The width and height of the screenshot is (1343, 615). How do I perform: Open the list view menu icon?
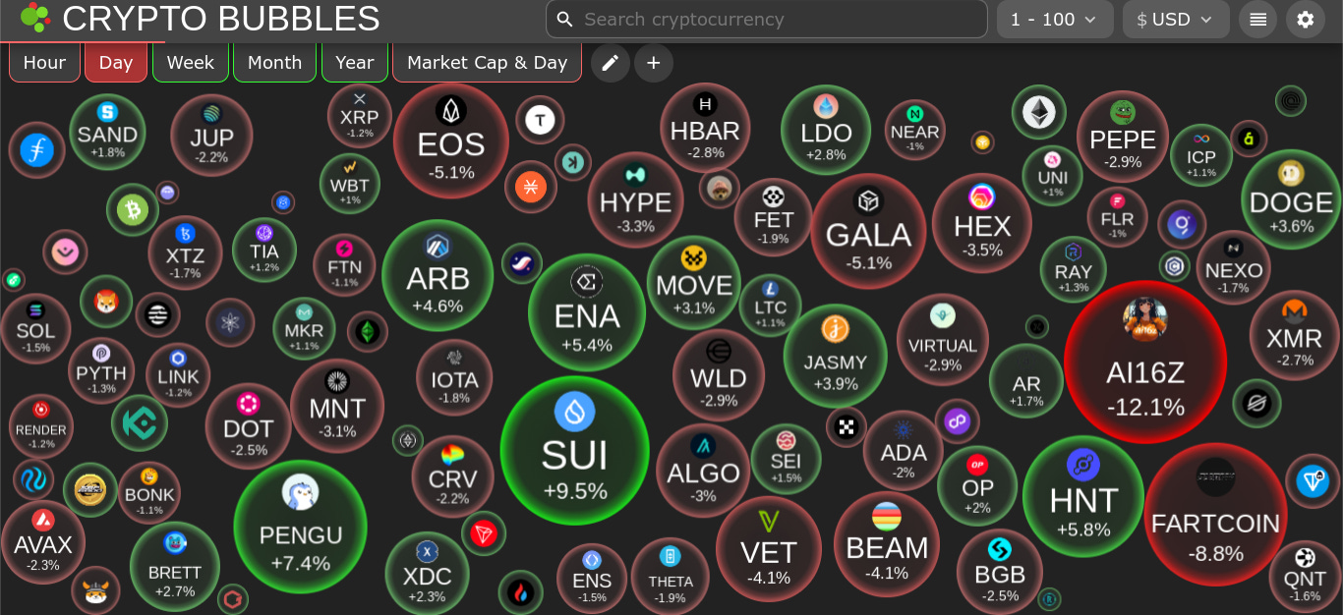(1257, 19)
